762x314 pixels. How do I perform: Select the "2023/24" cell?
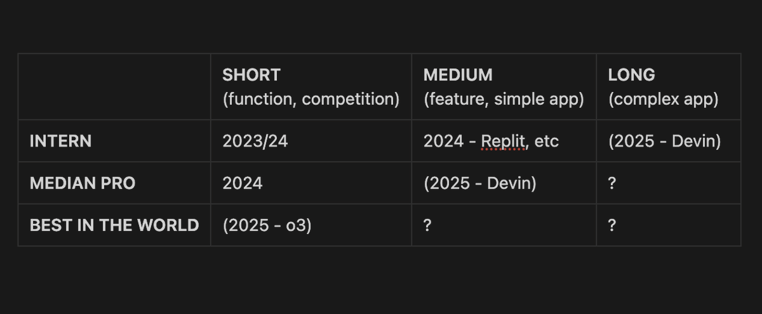(x=255, y=141)
